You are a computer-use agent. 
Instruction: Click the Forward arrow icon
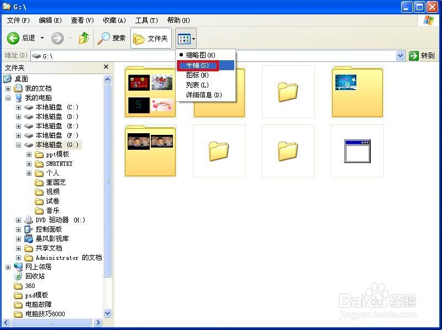(57, 38)
